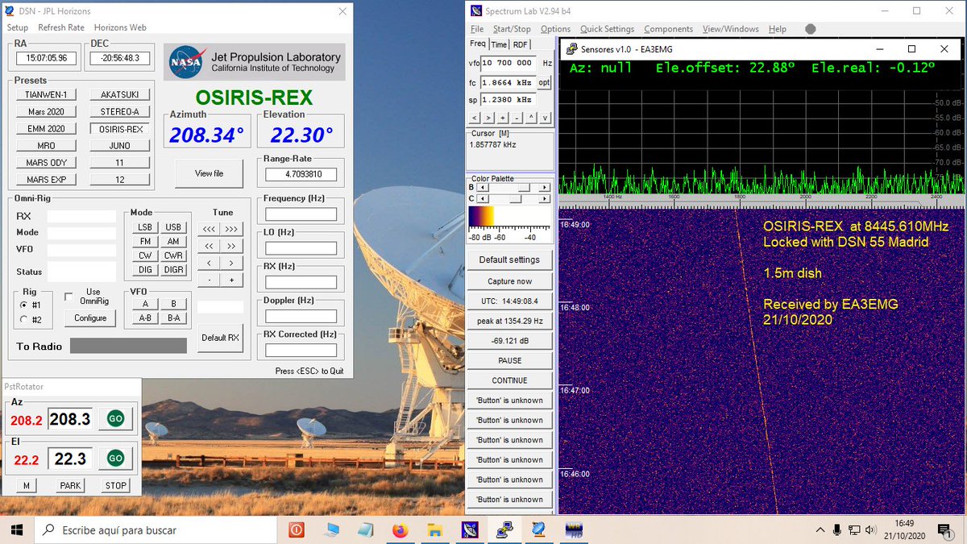Open the Quick Settings menu
Viewport: 967px width, 544px height.
(x=607, y=29)
